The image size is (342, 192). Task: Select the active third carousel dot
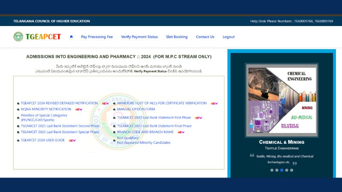click(282, 170)
